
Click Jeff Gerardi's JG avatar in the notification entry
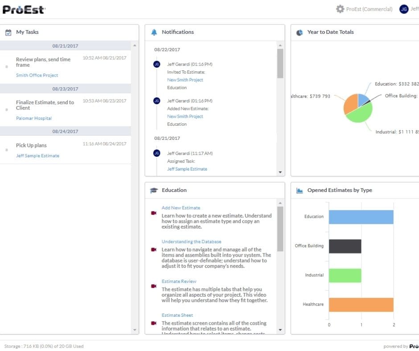[x=156, y=64]
